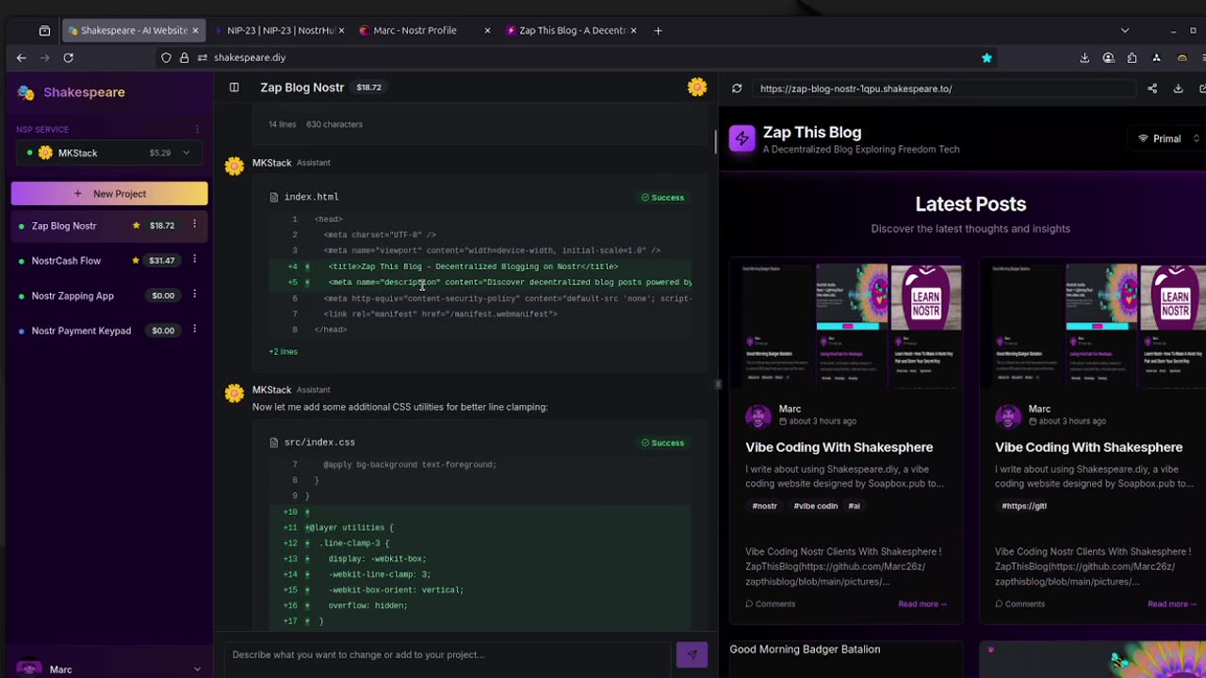The image size is (1206, 678).
Task: Select NostrCash Flow project
Action: (x=66, y=261)
